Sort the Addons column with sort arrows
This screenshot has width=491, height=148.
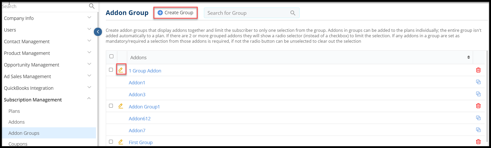click(468, 57)
